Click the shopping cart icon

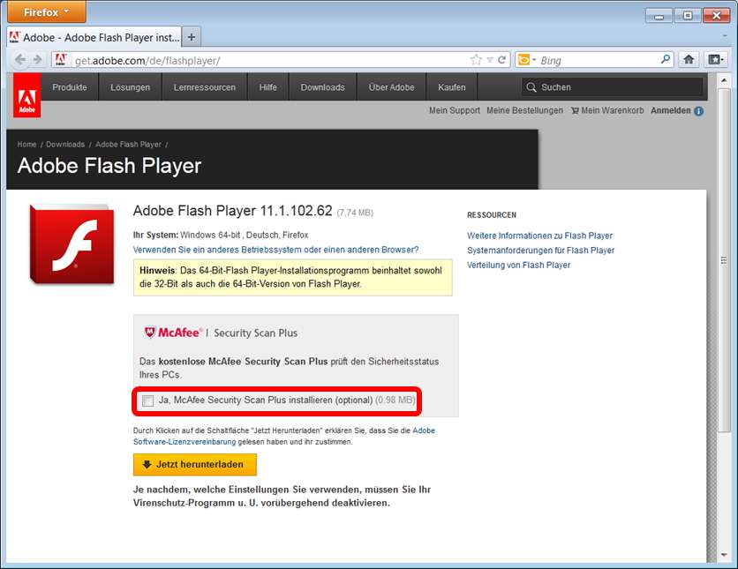[x=576, y=111]
